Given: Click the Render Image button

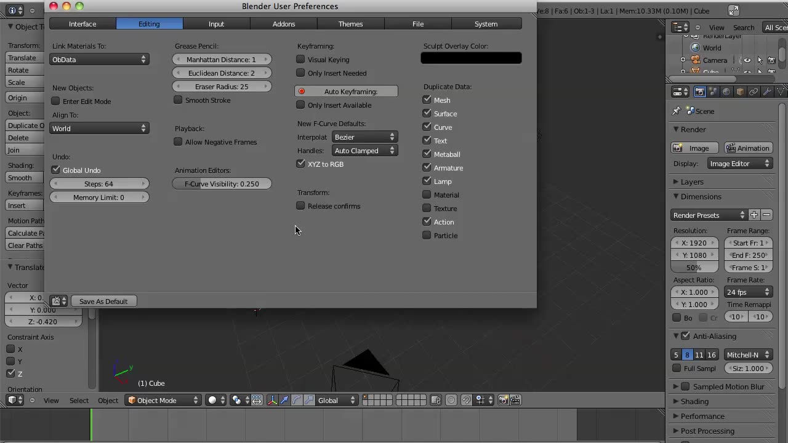Looking at the screenshot, I should tap(696, 148).
